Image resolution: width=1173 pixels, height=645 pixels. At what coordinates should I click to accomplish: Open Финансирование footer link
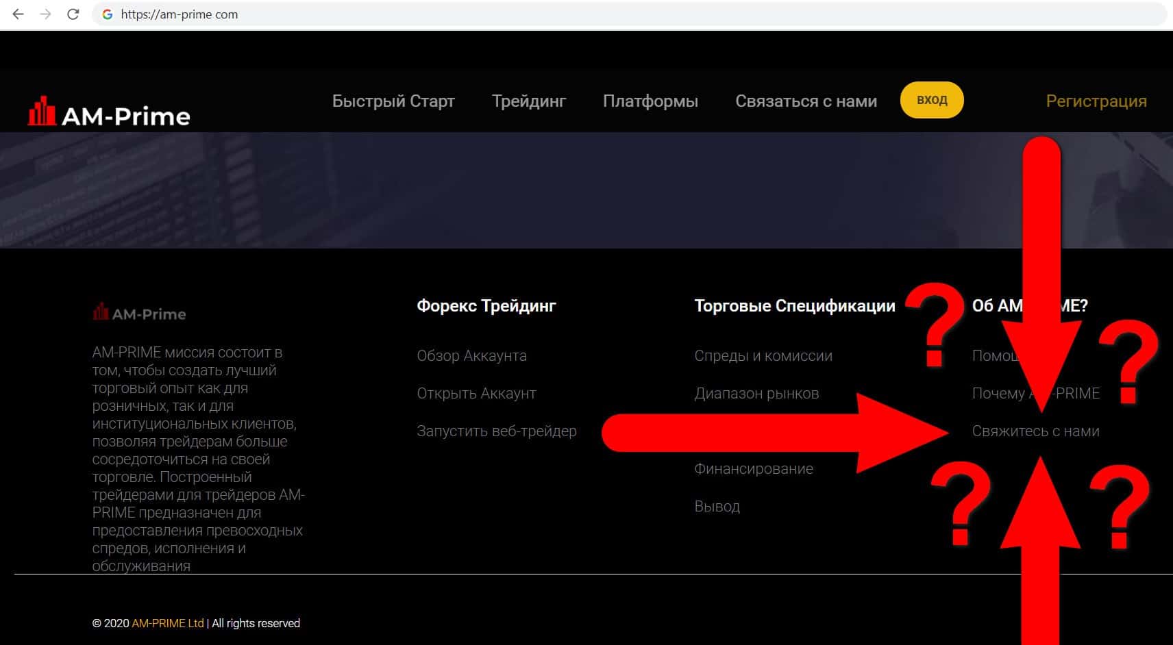point(754,469)
